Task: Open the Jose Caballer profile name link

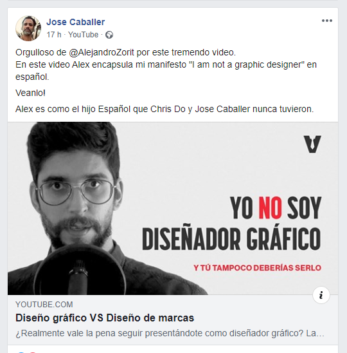Action: point(75,22)
